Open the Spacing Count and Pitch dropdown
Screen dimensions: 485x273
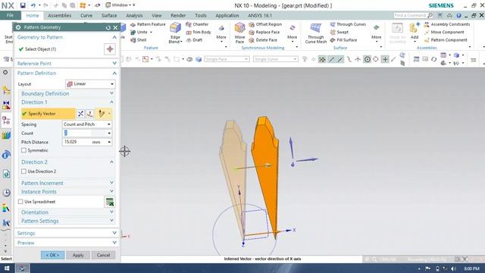click(87, 124)
